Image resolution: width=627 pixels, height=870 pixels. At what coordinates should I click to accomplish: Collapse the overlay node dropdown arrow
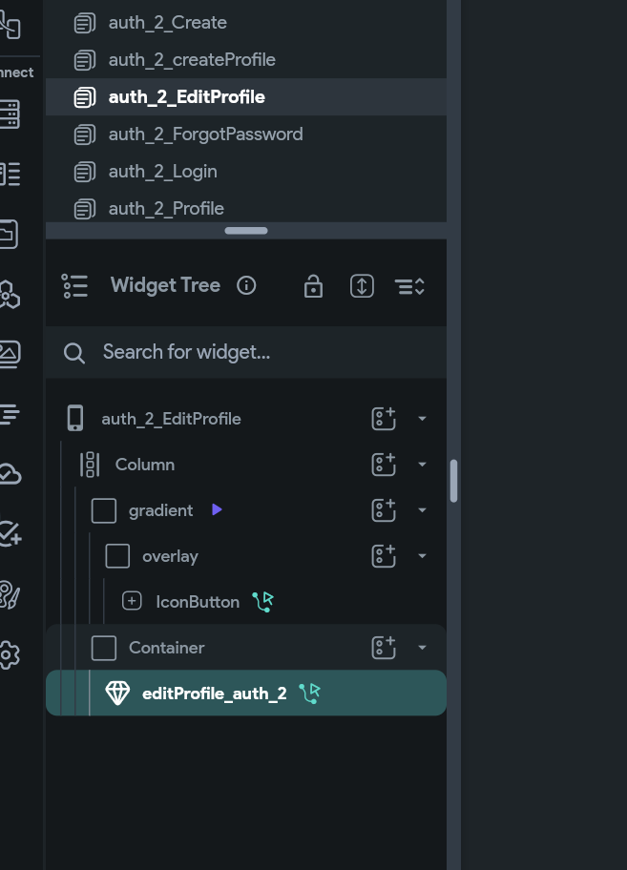tap(422, 556)
